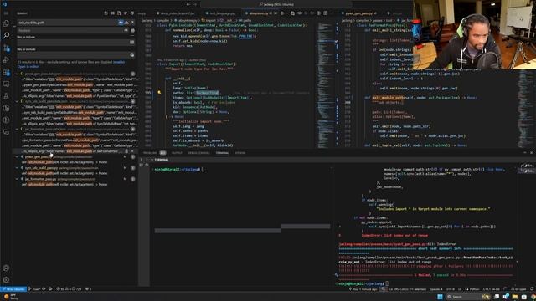This screenshot has width=536, height=301.
Task: Open the Run and Debug view
Action: pyautogui.click(x=6, y=59)
